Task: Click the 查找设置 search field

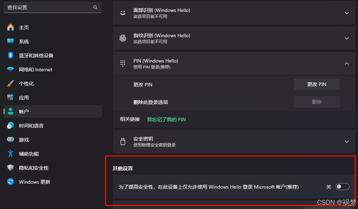Action: tap(53, 7)
